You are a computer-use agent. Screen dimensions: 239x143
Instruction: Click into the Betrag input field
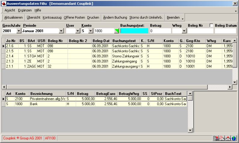click(x=160, y=31)
